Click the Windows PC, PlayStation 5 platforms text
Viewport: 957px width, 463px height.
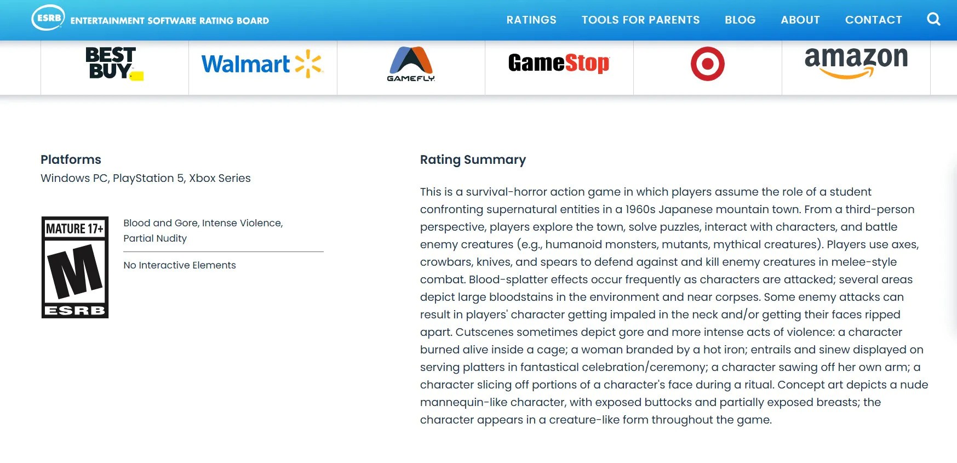pyautogui.click(x=145, y=178)
